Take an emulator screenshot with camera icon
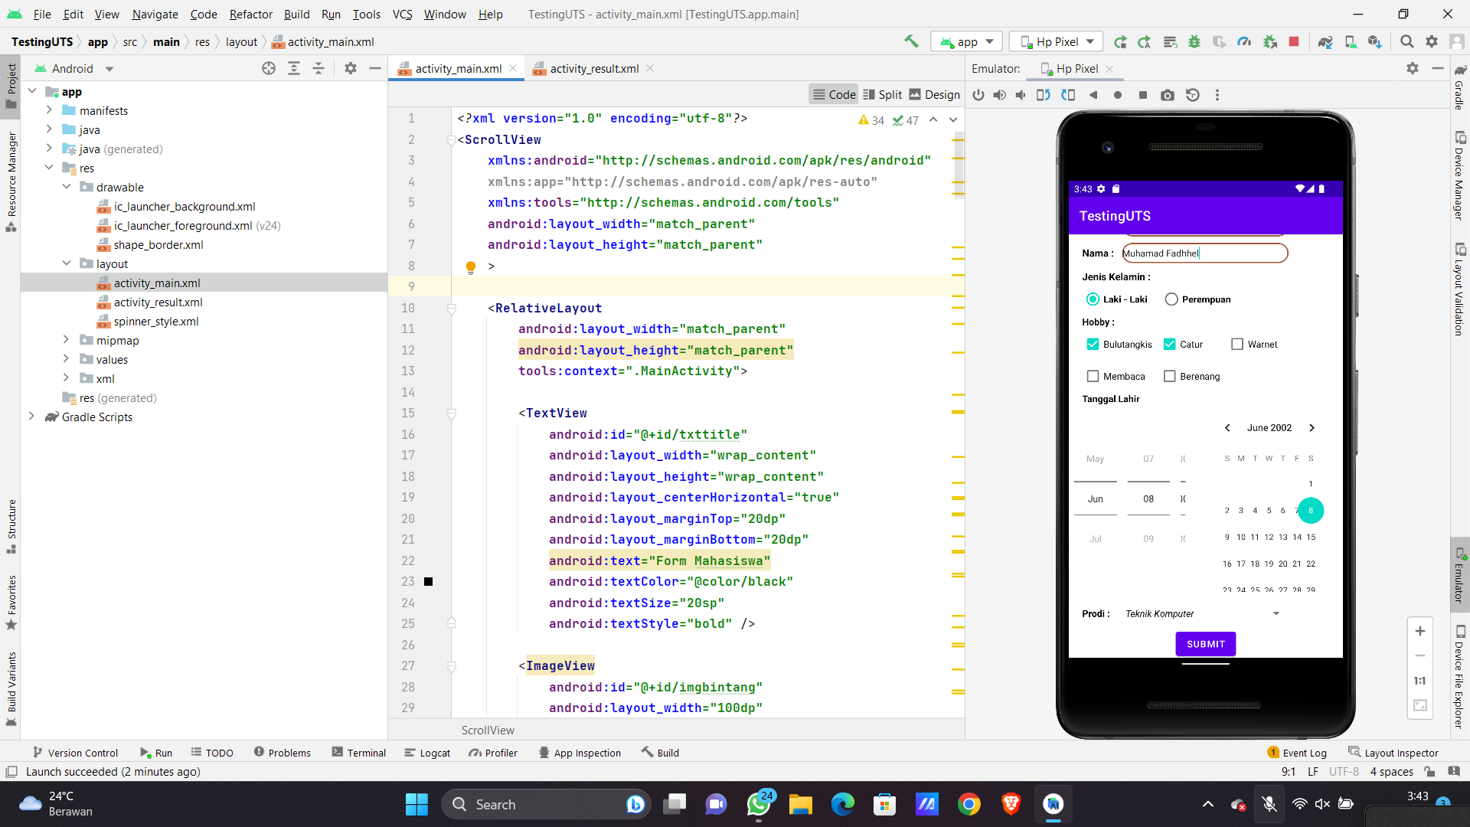The width and height of the screenshot is (1470, 827). (1167, 95)
